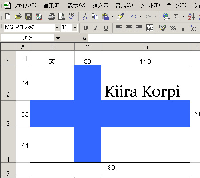Open the 表示(V) menu
200x178 pixels.
(76, 5)
